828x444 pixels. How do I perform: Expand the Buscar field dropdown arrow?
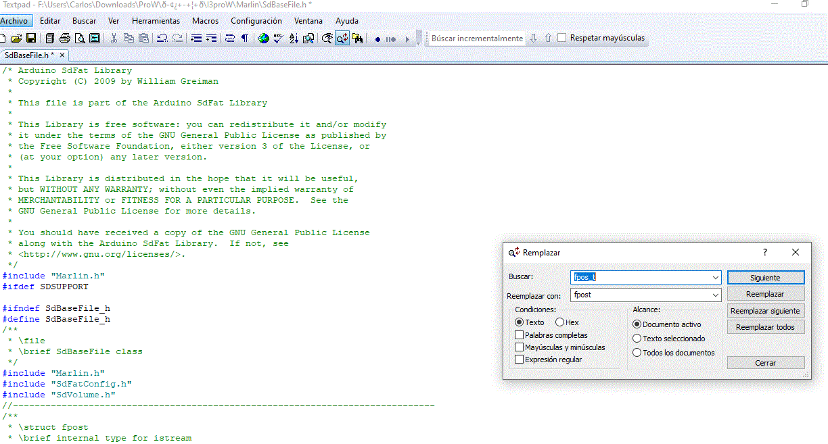tap(716, 278)
